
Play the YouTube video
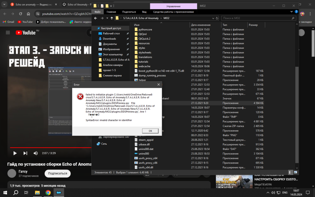(15, 153)
